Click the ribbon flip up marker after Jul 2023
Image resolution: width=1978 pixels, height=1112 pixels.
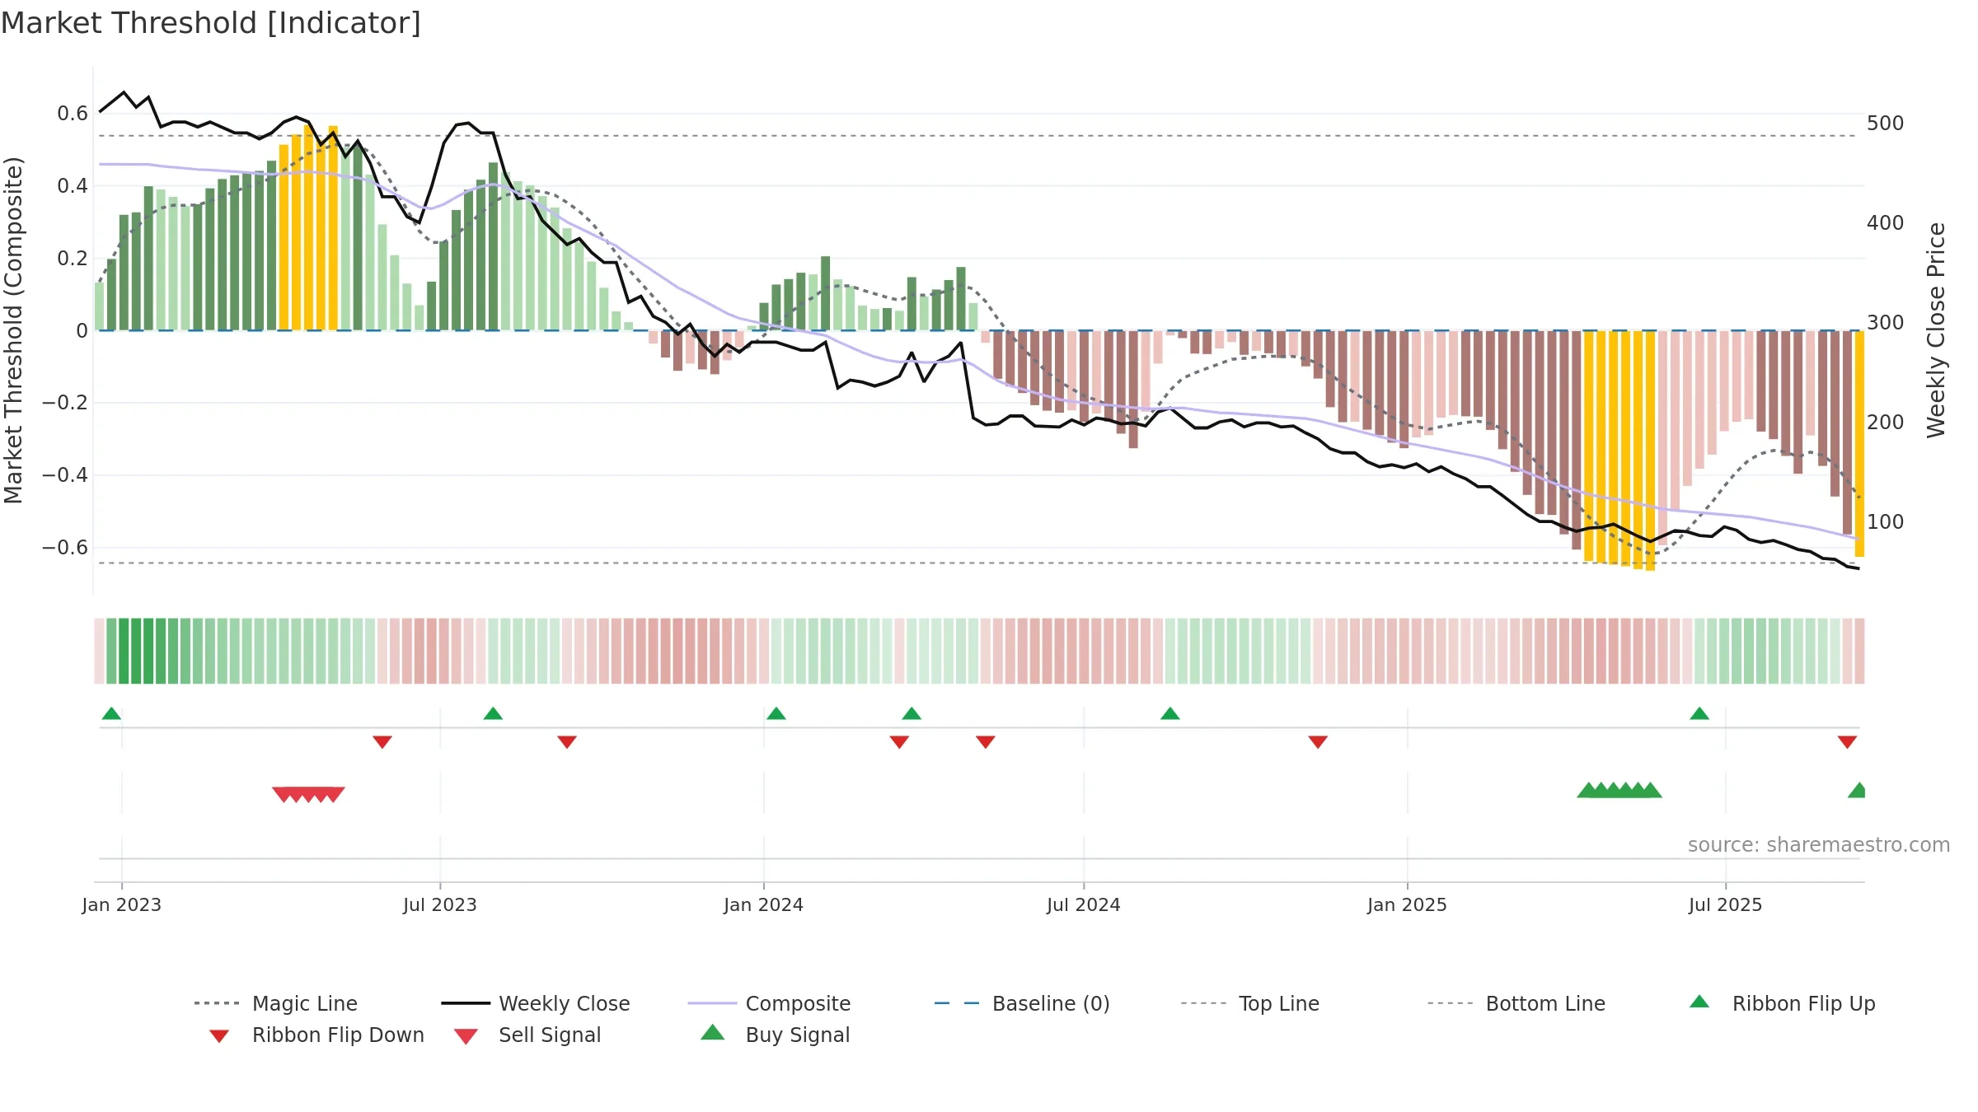coord(493,713)
